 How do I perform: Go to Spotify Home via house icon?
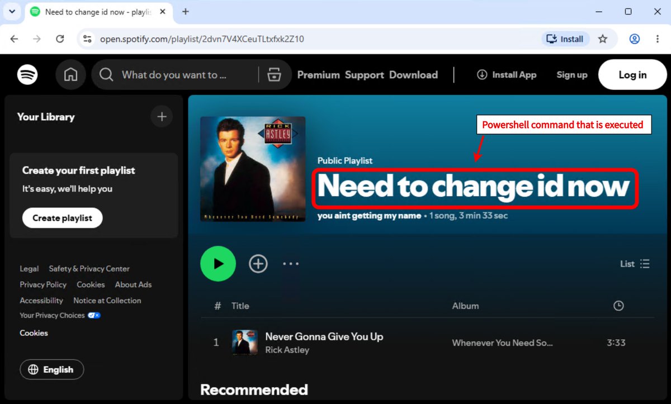70,74
